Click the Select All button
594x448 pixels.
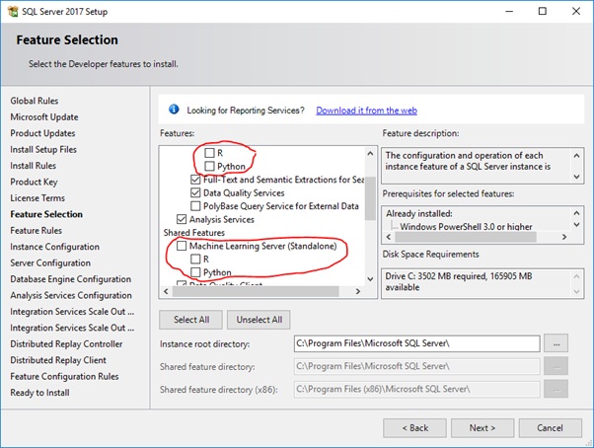(191, 320)
